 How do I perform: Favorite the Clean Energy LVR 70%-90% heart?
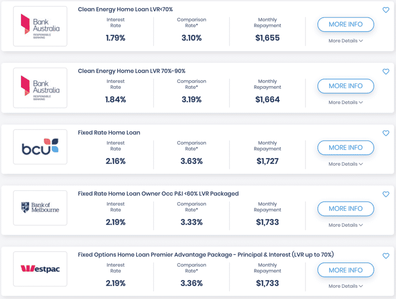386,72
